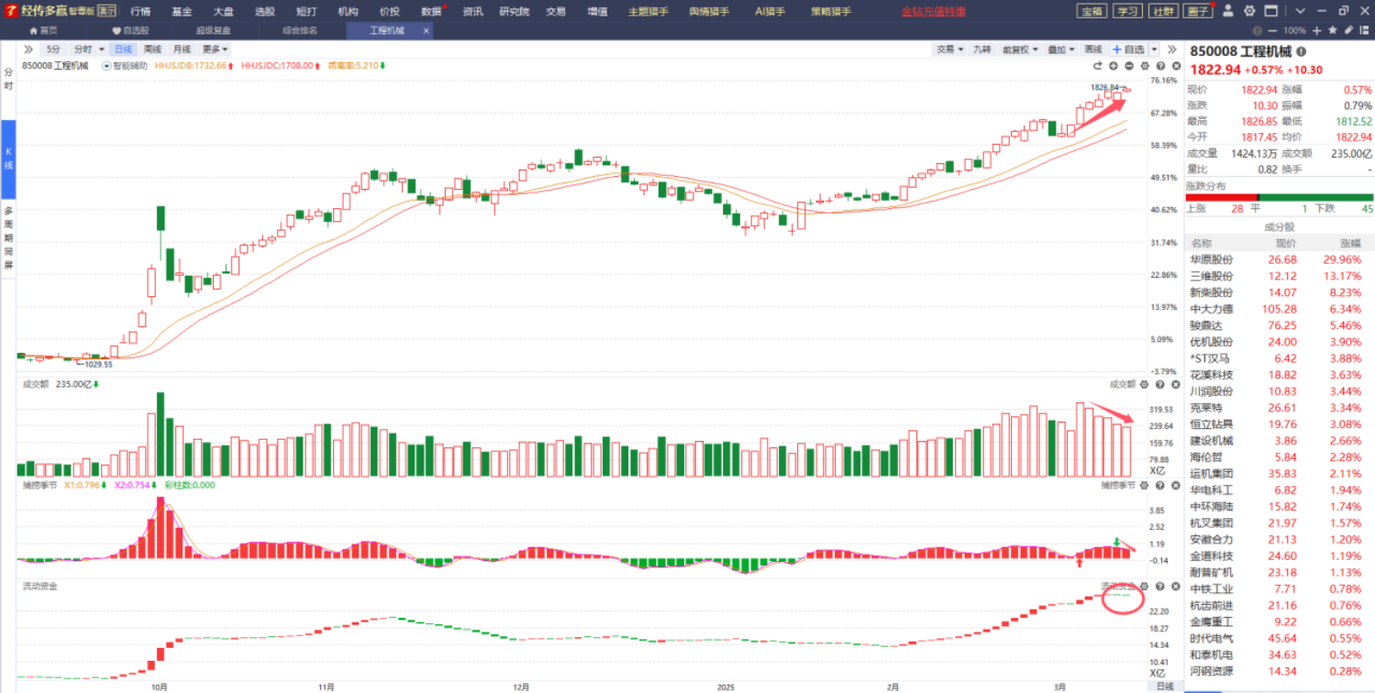The height and width of the screenshot is (693, 1375).
Task: Click the 日线 label at chart bottom right
Action: coord(1164,686)
